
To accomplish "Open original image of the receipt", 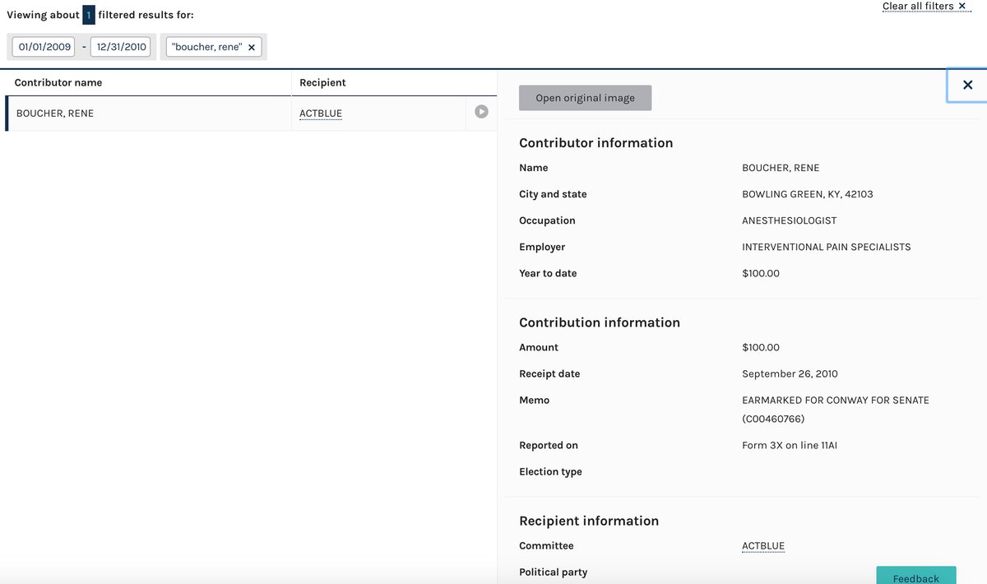I will [x=585, y=97].
